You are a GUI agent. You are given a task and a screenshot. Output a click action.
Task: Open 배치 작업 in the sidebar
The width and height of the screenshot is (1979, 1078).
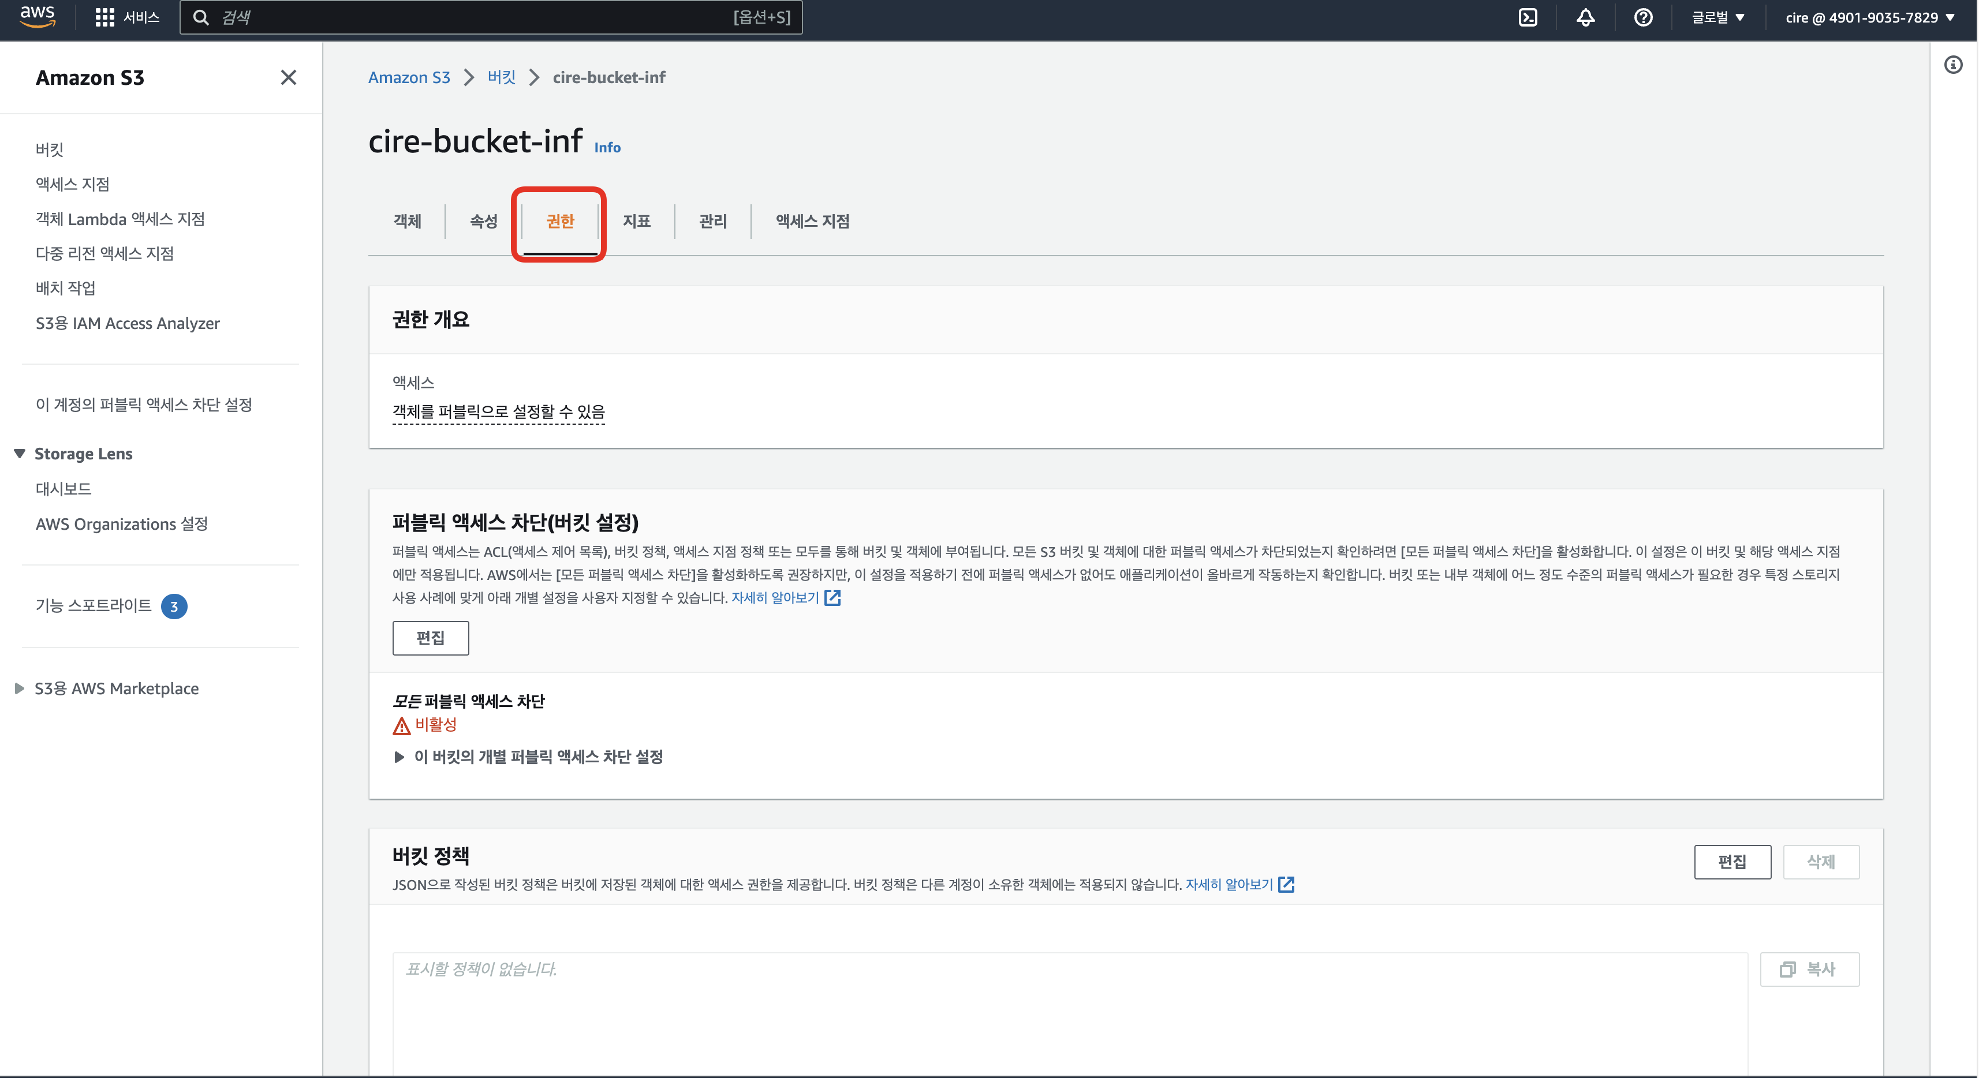click(65, 289)
